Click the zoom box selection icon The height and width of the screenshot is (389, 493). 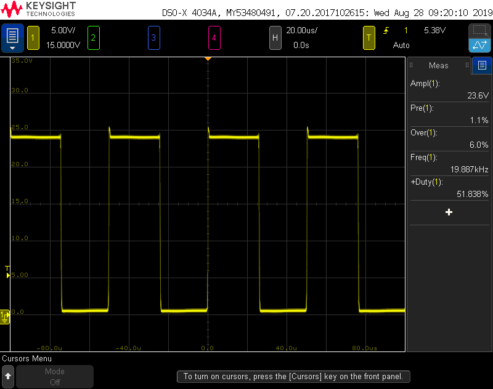click(480, 31)
